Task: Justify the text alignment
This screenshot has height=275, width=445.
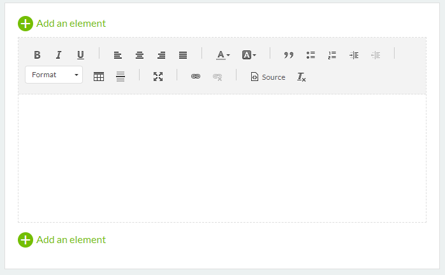Action: pyautogui.click(x=183, y=55)
